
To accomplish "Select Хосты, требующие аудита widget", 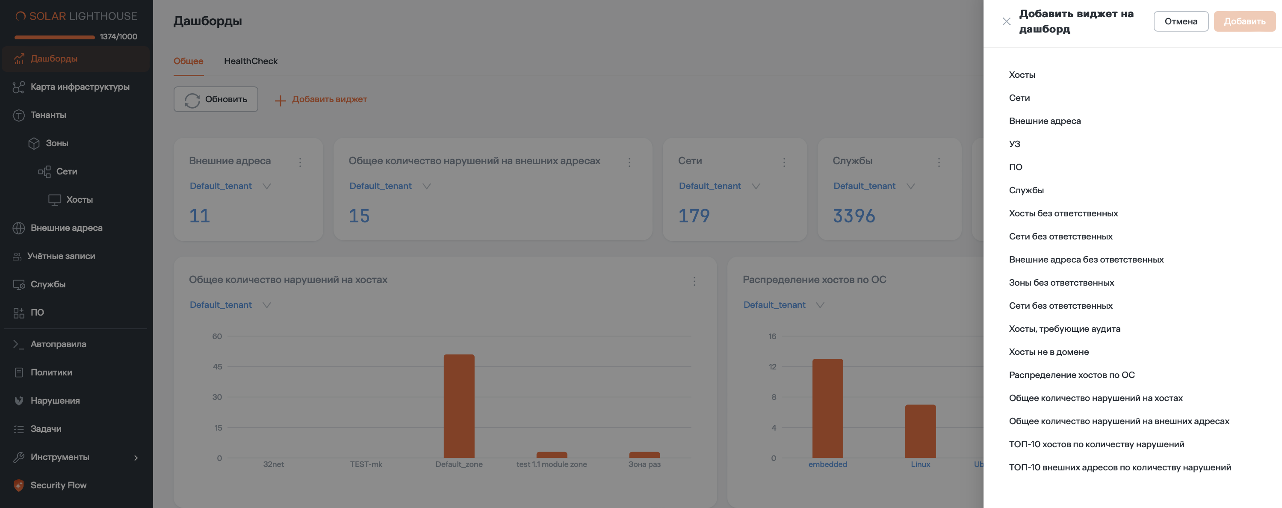I will [1064, 329].
